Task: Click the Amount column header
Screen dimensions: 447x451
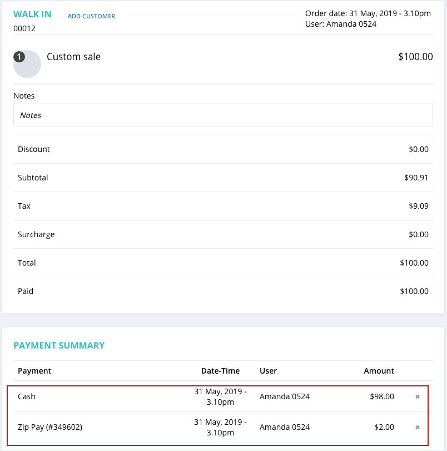Action: tap(379, 371)
